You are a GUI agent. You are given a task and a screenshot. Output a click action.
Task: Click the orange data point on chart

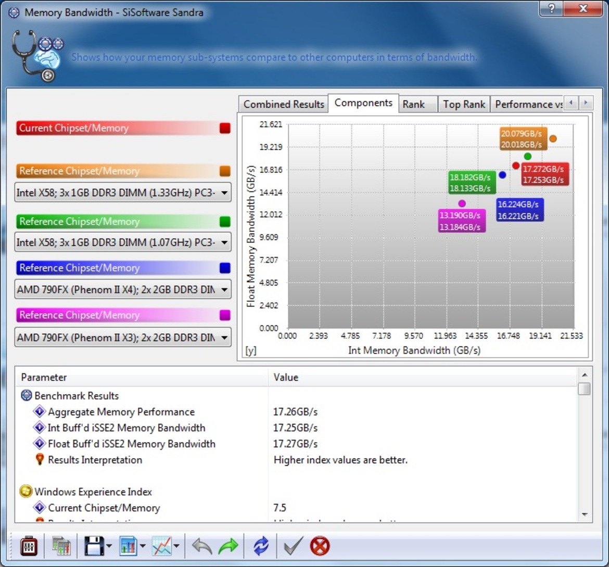pyautogui.click(x=553, y=138)
